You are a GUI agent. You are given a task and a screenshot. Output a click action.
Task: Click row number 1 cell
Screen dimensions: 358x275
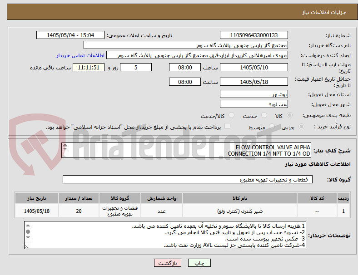343,211
